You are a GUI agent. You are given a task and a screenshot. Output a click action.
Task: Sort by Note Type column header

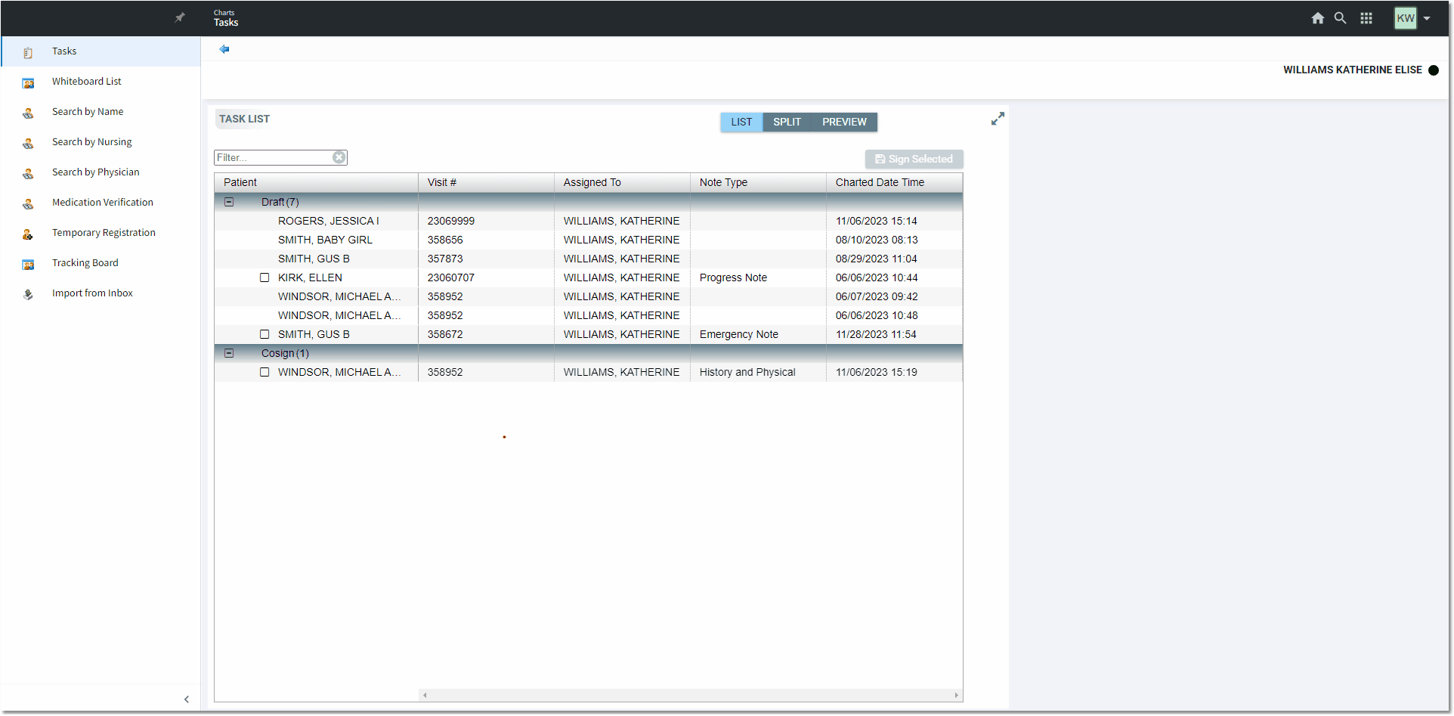(x=758, y=182)
